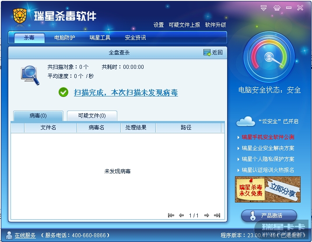Expand arrow beside 瑞星企业安全解决方案
Image resolution: width=312 pixels, height=242 pixels.
click(238, 148)
